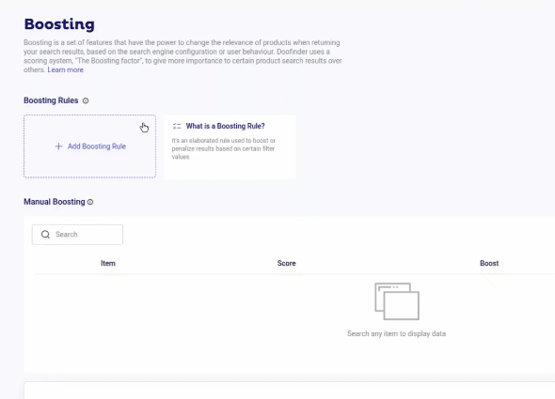The height and width of the screenshot is (399, 555).
Task: Click the empty-state stacked windows icon
Action: 397,301
